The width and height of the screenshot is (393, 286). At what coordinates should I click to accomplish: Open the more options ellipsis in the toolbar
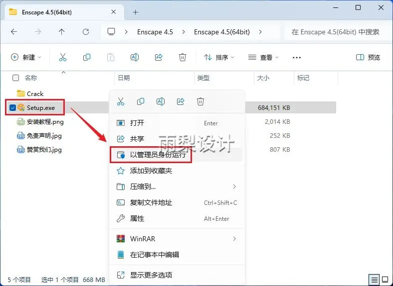click(x=297, y=58)
